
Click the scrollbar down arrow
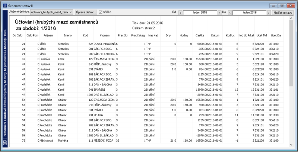pyautogui.click(x=291, y=145)
